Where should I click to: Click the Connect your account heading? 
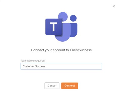point(61,50)
